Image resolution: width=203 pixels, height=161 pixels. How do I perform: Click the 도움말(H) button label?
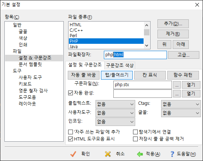tap(186, 154)
